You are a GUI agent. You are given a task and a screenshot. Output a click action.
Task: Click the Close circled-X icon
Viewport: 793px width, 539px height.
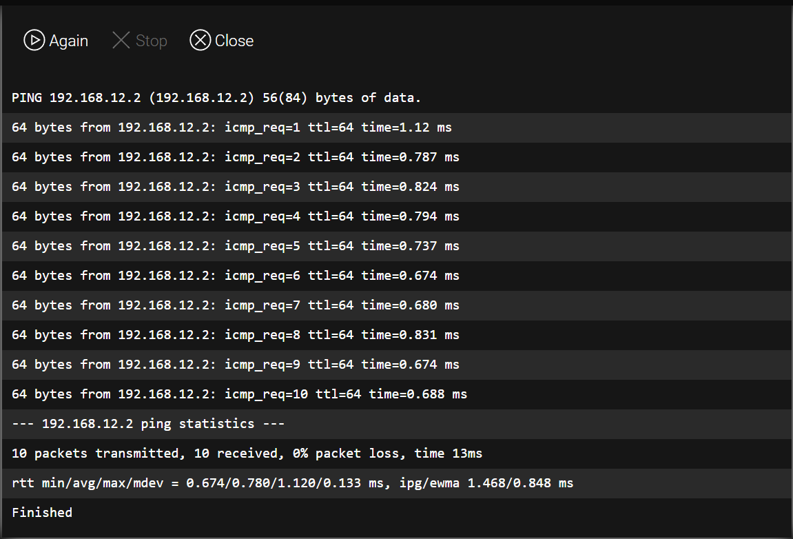pyautogui.click(x=200, y=41)
